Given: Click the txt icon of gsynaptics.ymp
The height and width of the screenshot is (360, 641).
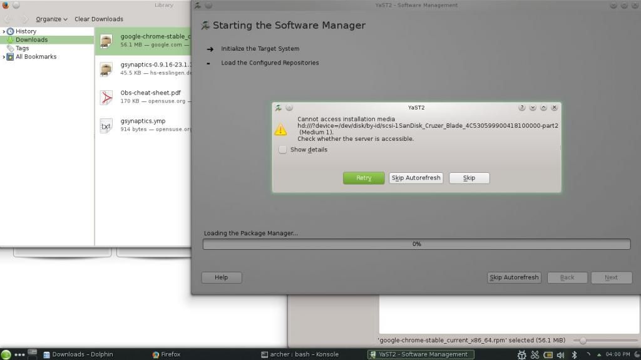Looking at the screenshot, I should (x=106, y=126).
